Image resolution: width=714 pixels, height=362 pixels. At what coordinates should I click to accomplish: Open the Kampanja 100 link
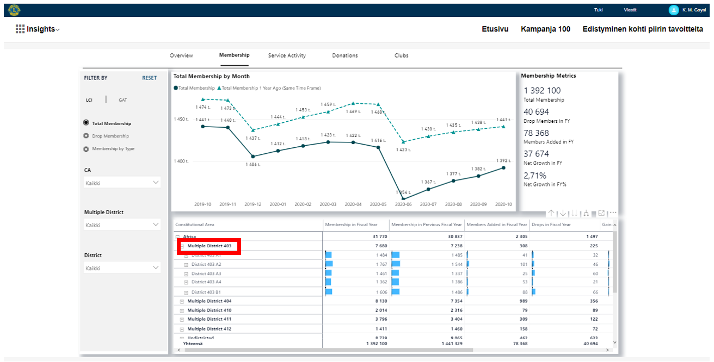tap(545, 29)
